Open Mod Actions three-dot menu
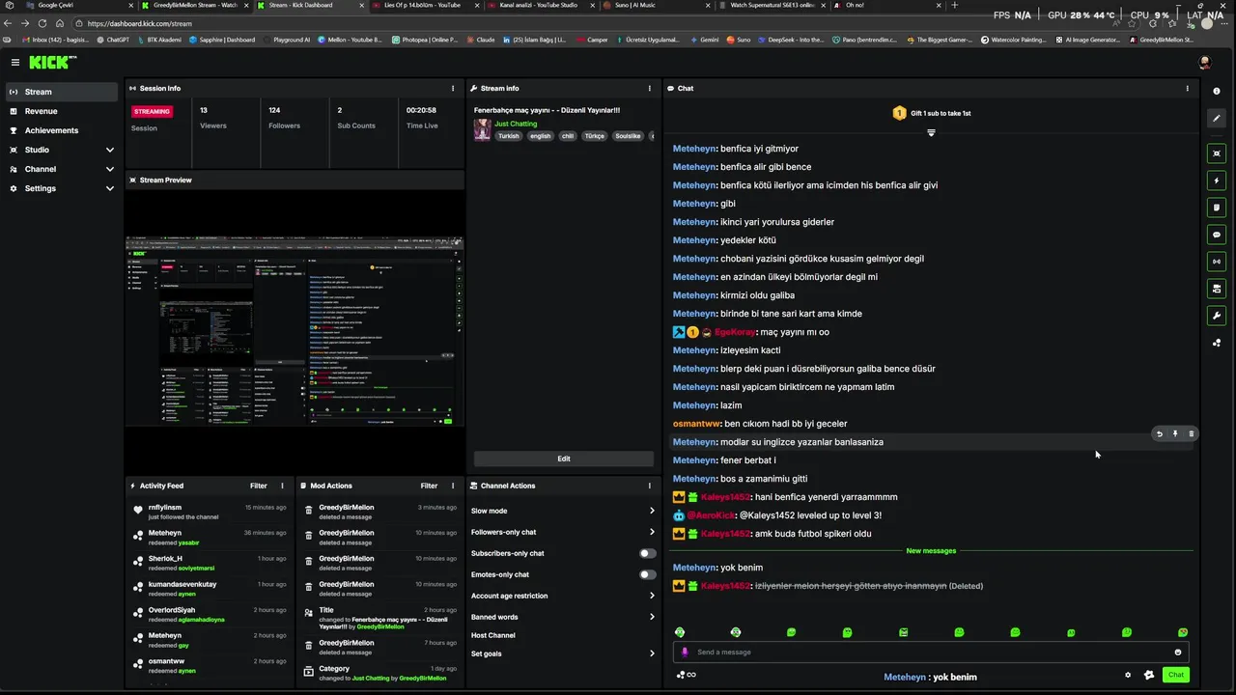 (454, 486)
